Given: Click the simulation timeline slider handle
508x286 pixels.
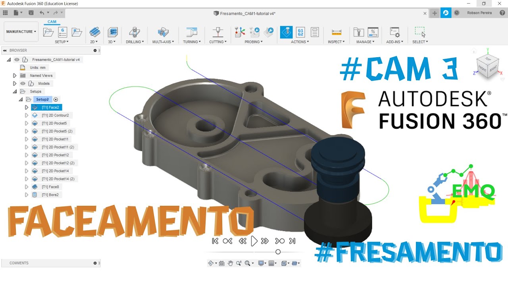Looking at the screenshot, I should click(278, 252).
